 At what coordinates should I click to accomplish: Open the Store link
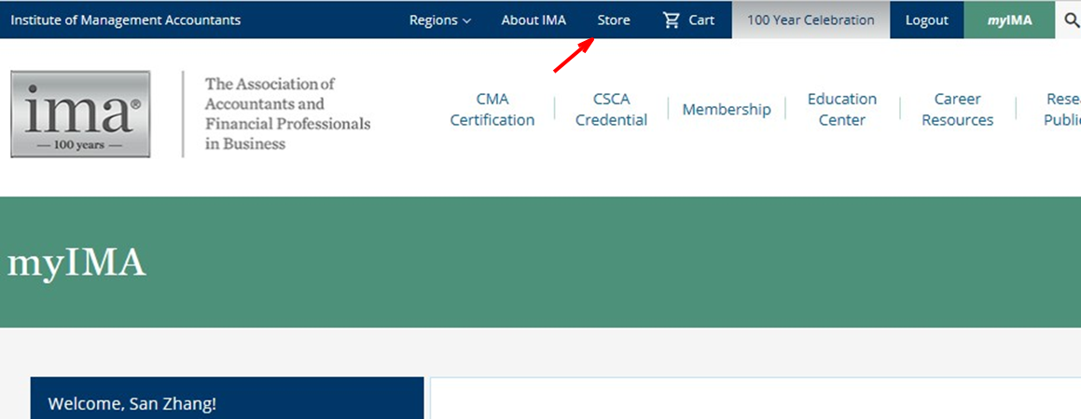click(x=614, y=20)
